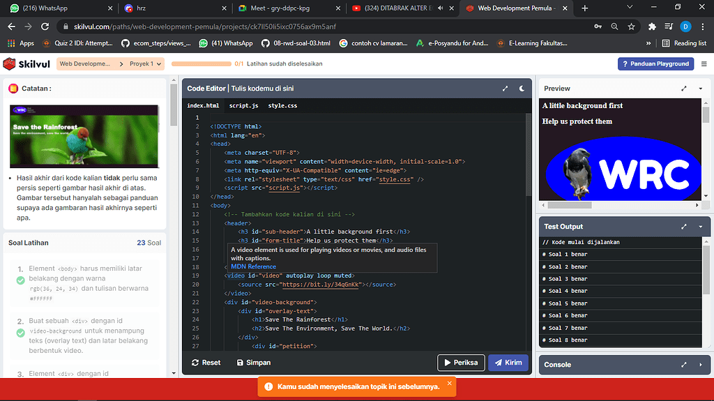Click the rainforest sample image thumbnail
714x401 pixels.
click(84, 136)
